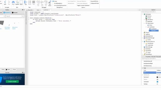This screenshot has height=90, width=161.
Task: Collapse the SurfaceGui node
Action: (146, 27)
